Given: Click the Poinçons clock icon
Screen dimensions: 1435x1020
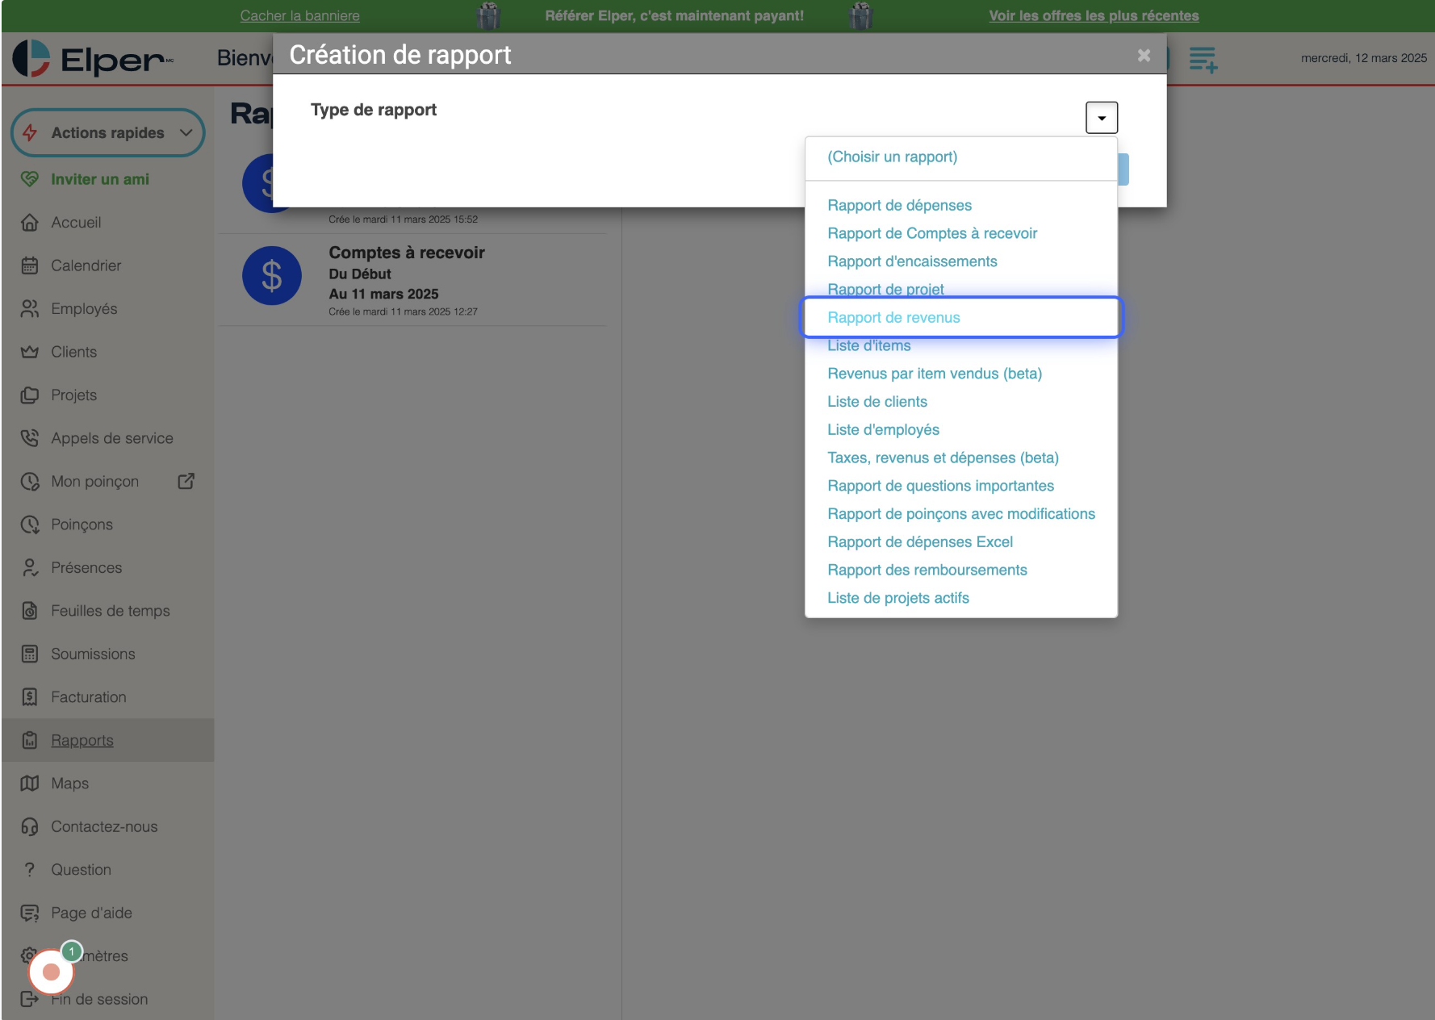Looking at the screenshot, I should pyautogui.click(x=30, y=525).
